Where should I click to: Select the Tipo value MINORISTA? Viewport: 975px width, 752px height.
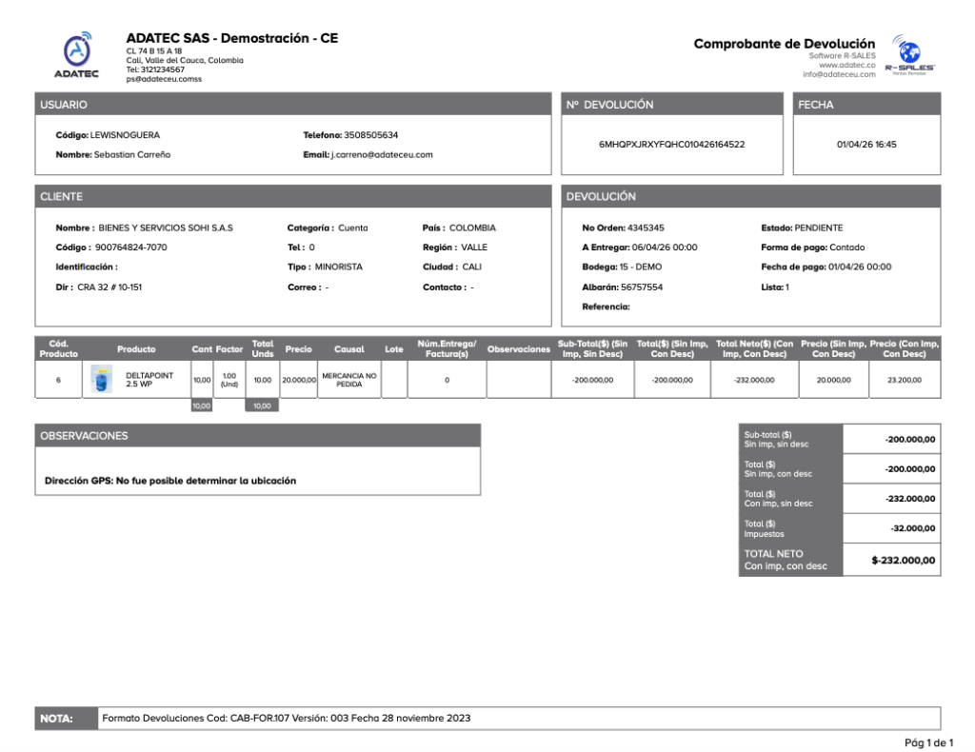tap(338, 267)
